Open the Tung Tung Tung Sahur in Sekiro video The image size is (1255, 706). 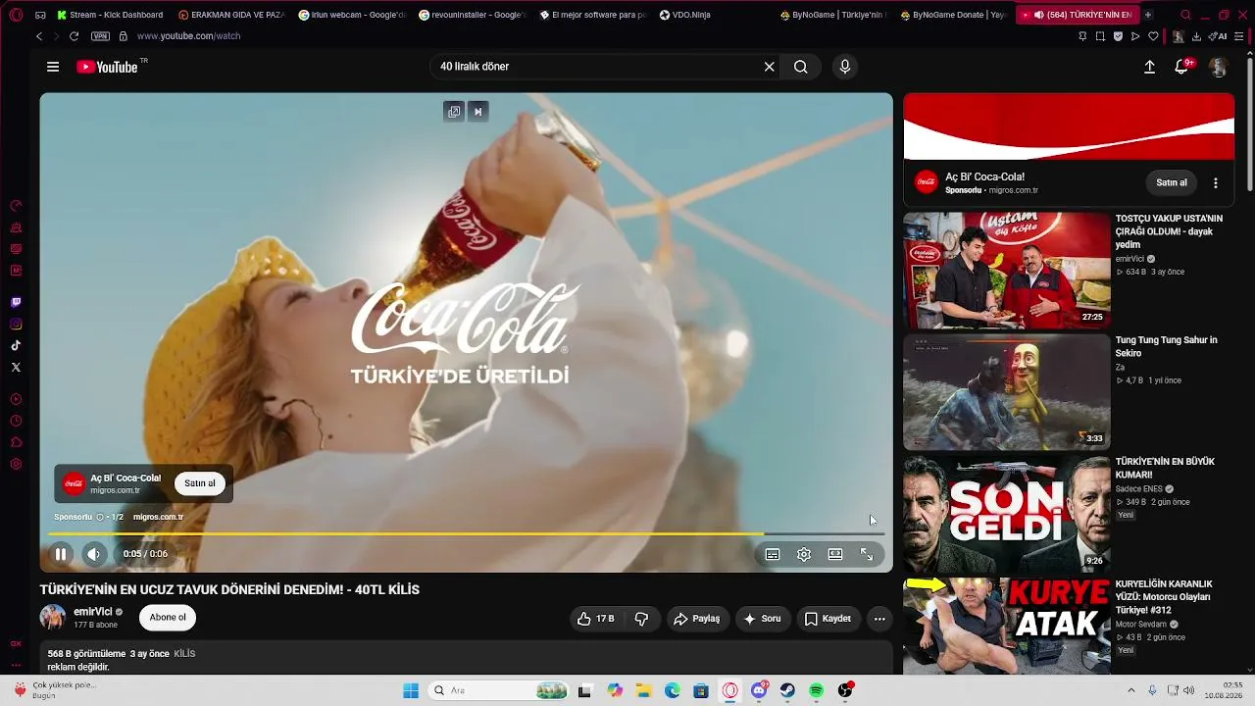(x=1007, y=392)
